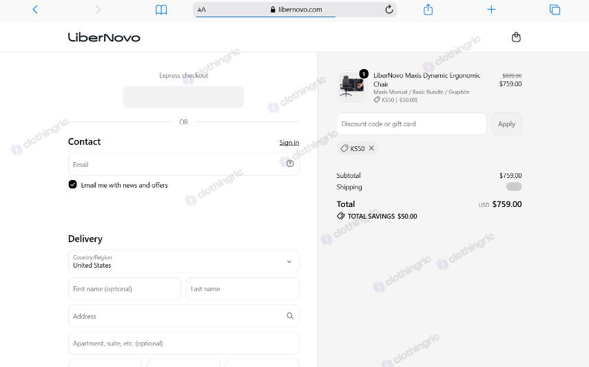Go back with Safari back arrow
This screenshot has height=367, width=589.
35,10
